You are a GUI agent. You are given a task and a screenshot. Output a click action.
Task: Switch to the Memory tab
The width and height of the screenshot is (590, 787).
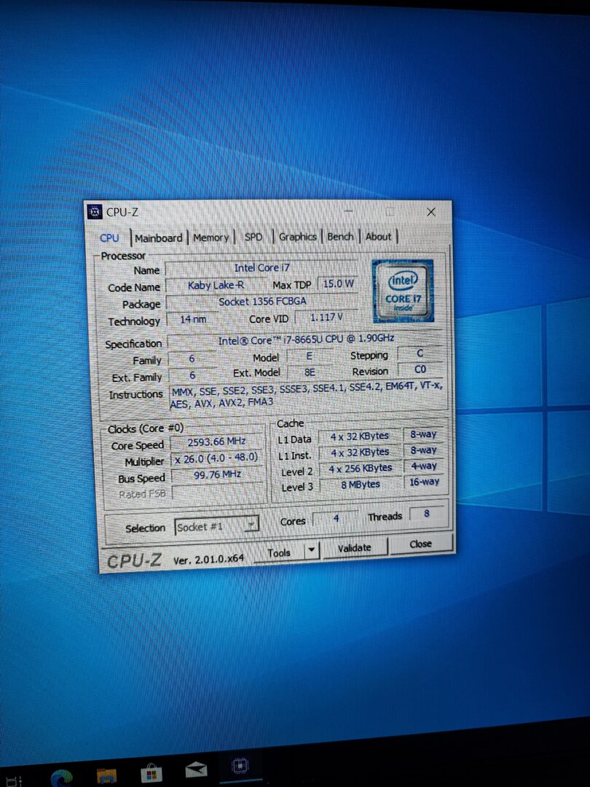tap(211, 238)
